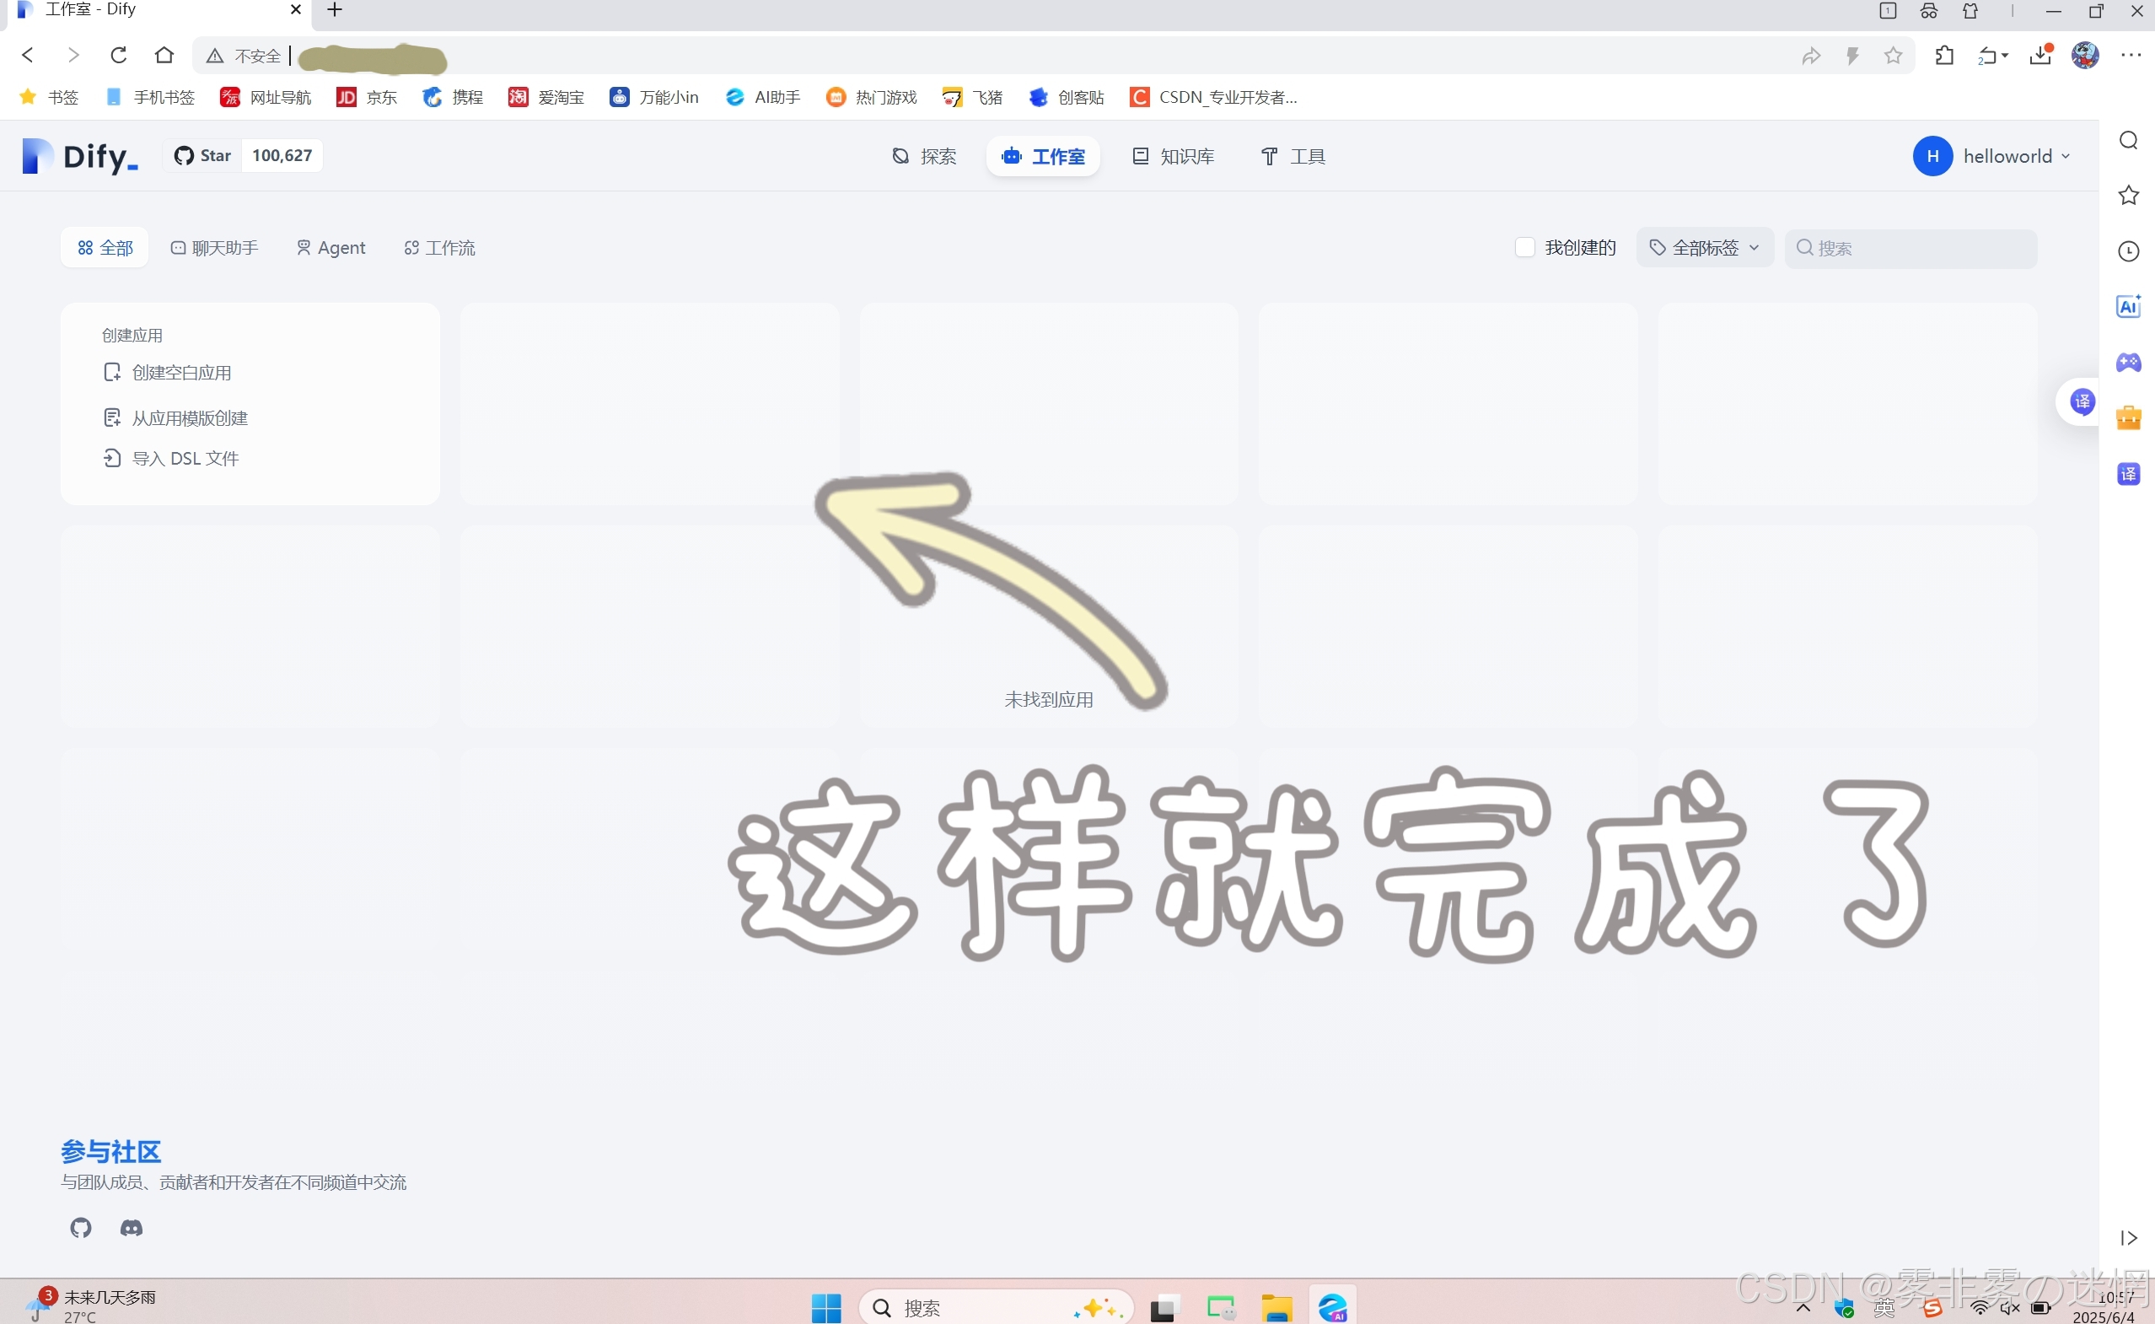2155x1324 pixels.
Task: Select the 聊天助手 filter tab
Action: pos(214,248)
